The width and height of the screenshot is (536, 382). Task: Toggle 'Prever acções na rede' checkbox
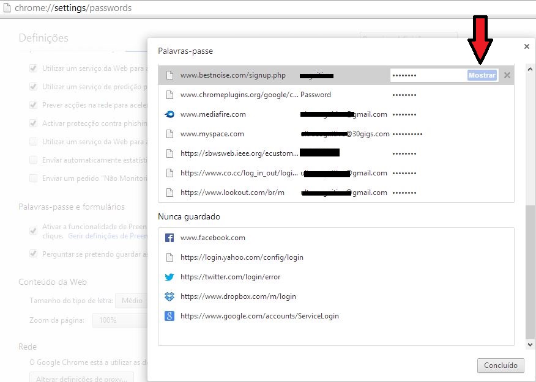[x=33, y=105]
